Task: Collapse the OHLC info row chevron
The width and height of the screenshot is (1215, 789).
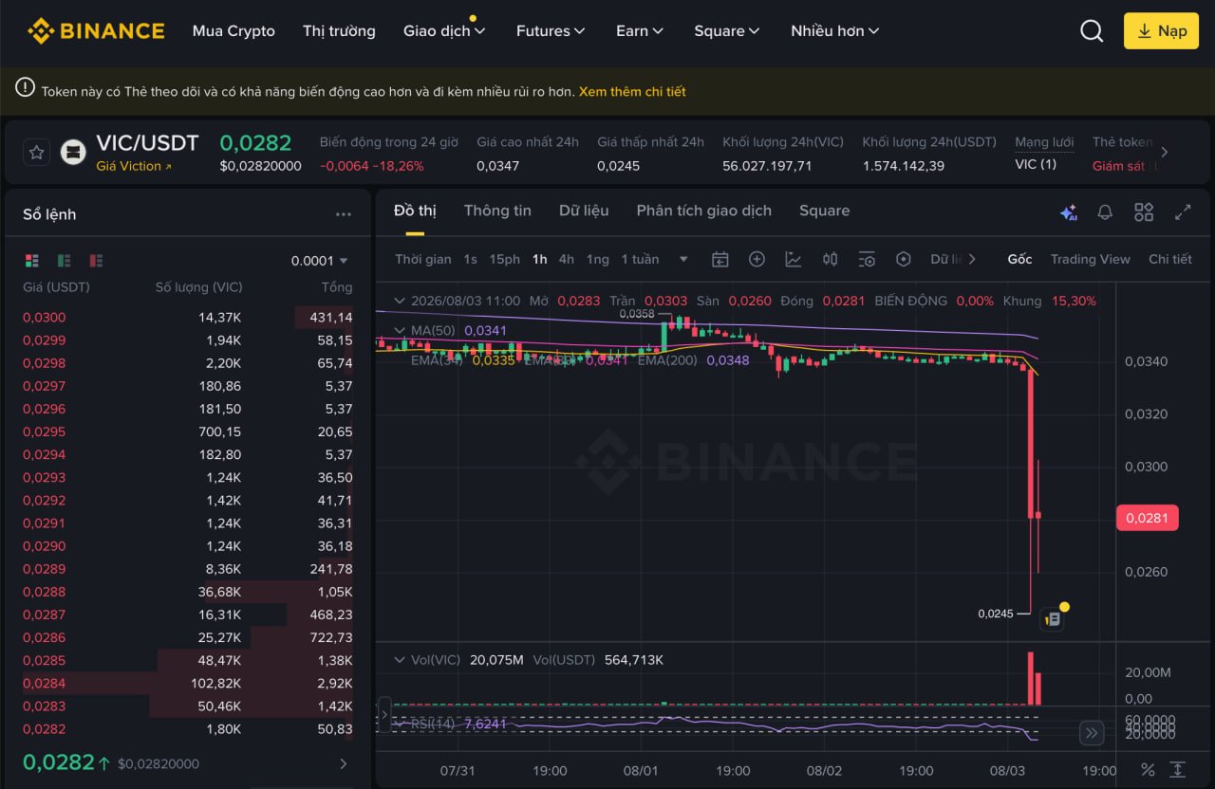Action: click(x=399, y=301)
